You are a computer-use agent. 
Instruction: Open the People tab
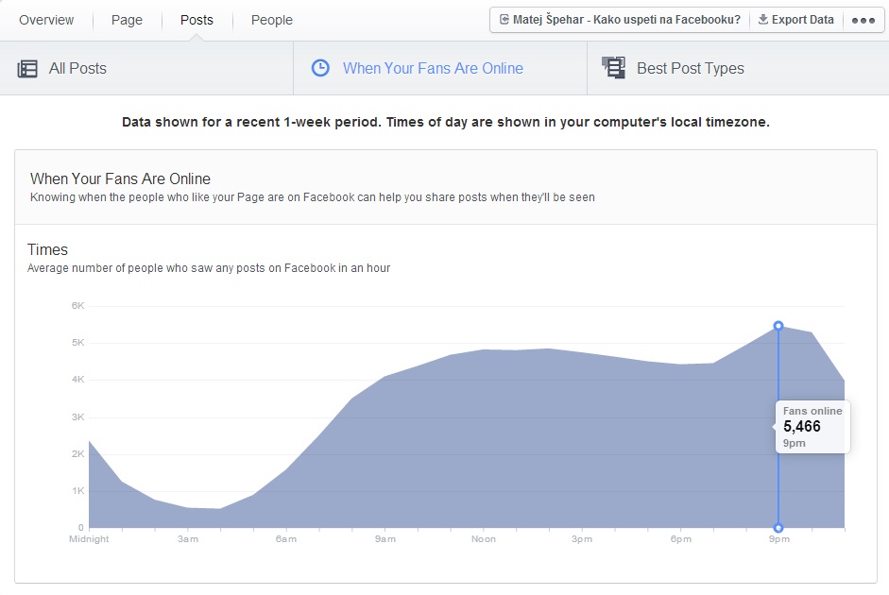(272, 21)
